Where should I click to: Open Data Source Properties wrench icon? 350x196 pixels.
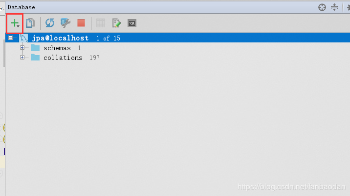pyautogui.click(x=65, y=23)
